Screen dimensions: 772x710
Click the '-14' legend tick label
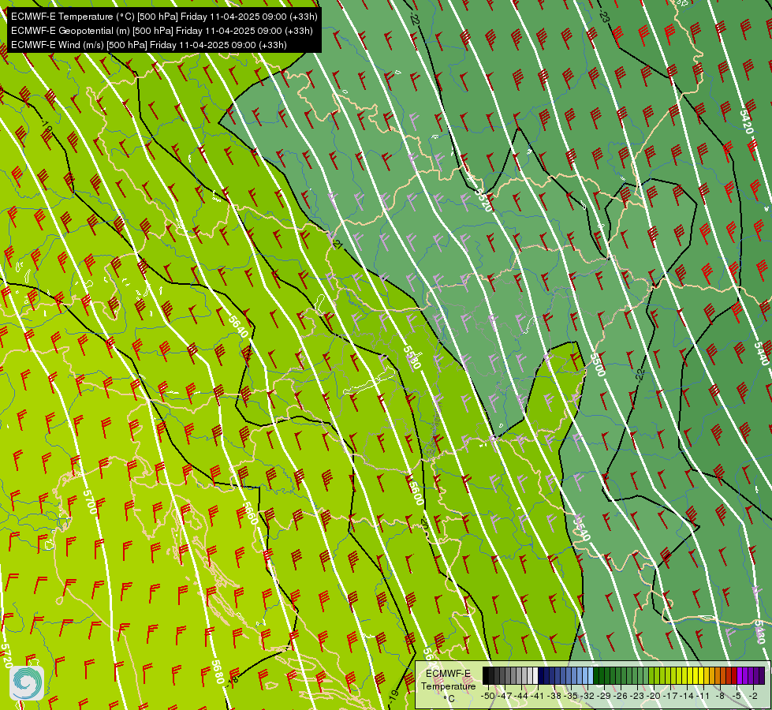pos(687,696)
